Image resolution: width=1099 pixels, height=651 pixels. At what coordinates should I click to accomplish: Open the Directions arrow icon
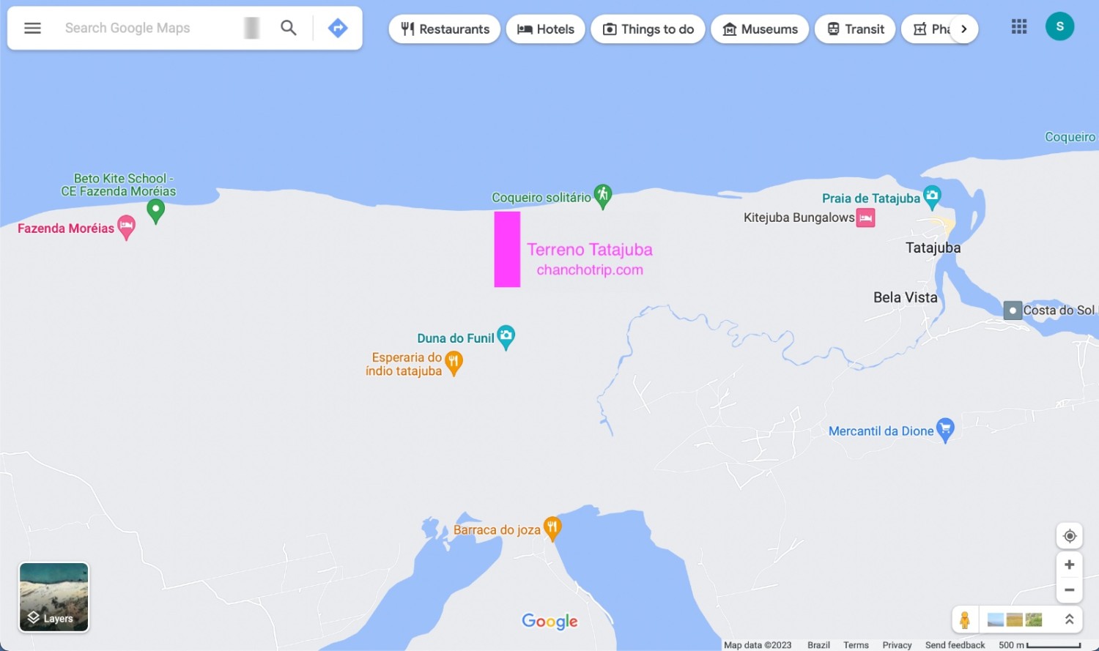337,29
